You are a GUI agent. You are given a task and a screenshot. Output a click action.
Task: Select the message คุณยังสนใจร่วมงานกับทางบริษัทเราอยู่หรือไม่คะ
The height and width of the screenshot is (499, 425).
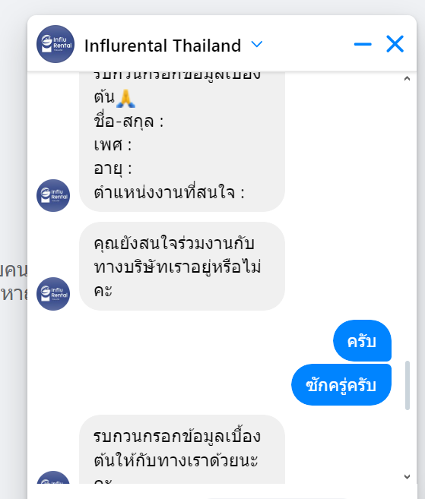tap(182, 267)
